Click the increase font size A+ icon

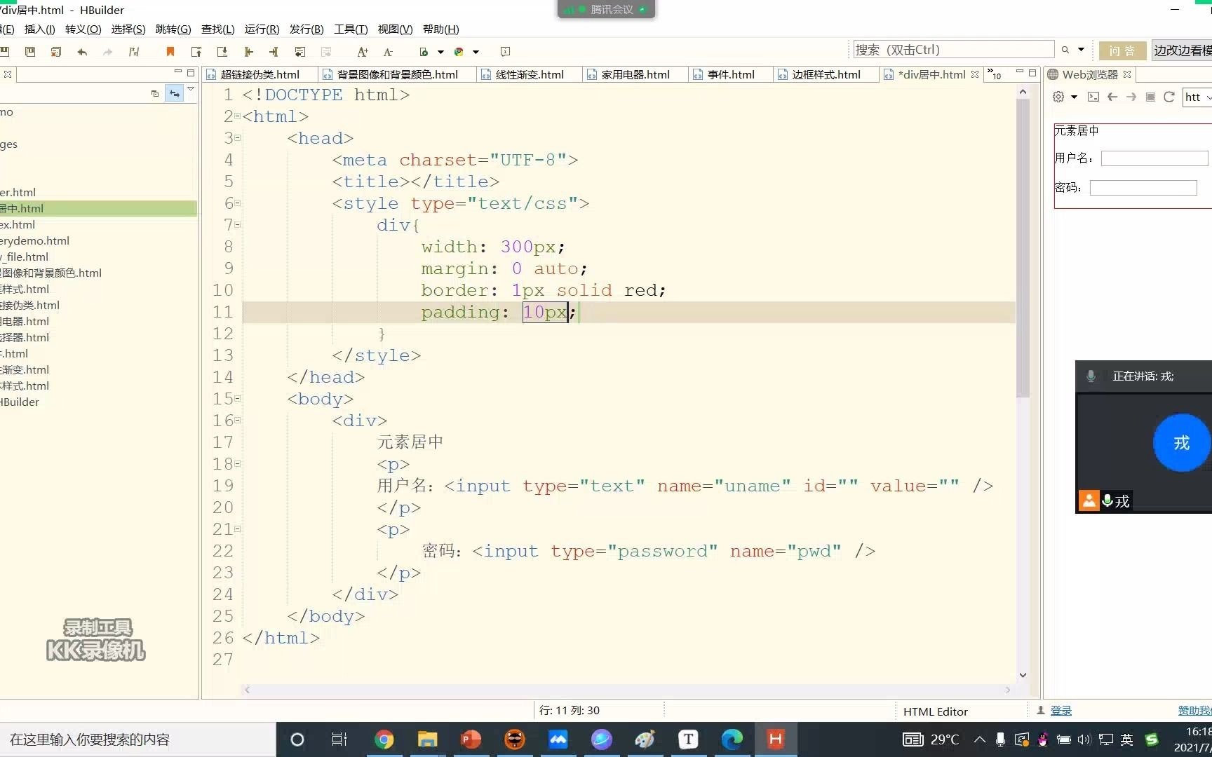click(362, 52)
